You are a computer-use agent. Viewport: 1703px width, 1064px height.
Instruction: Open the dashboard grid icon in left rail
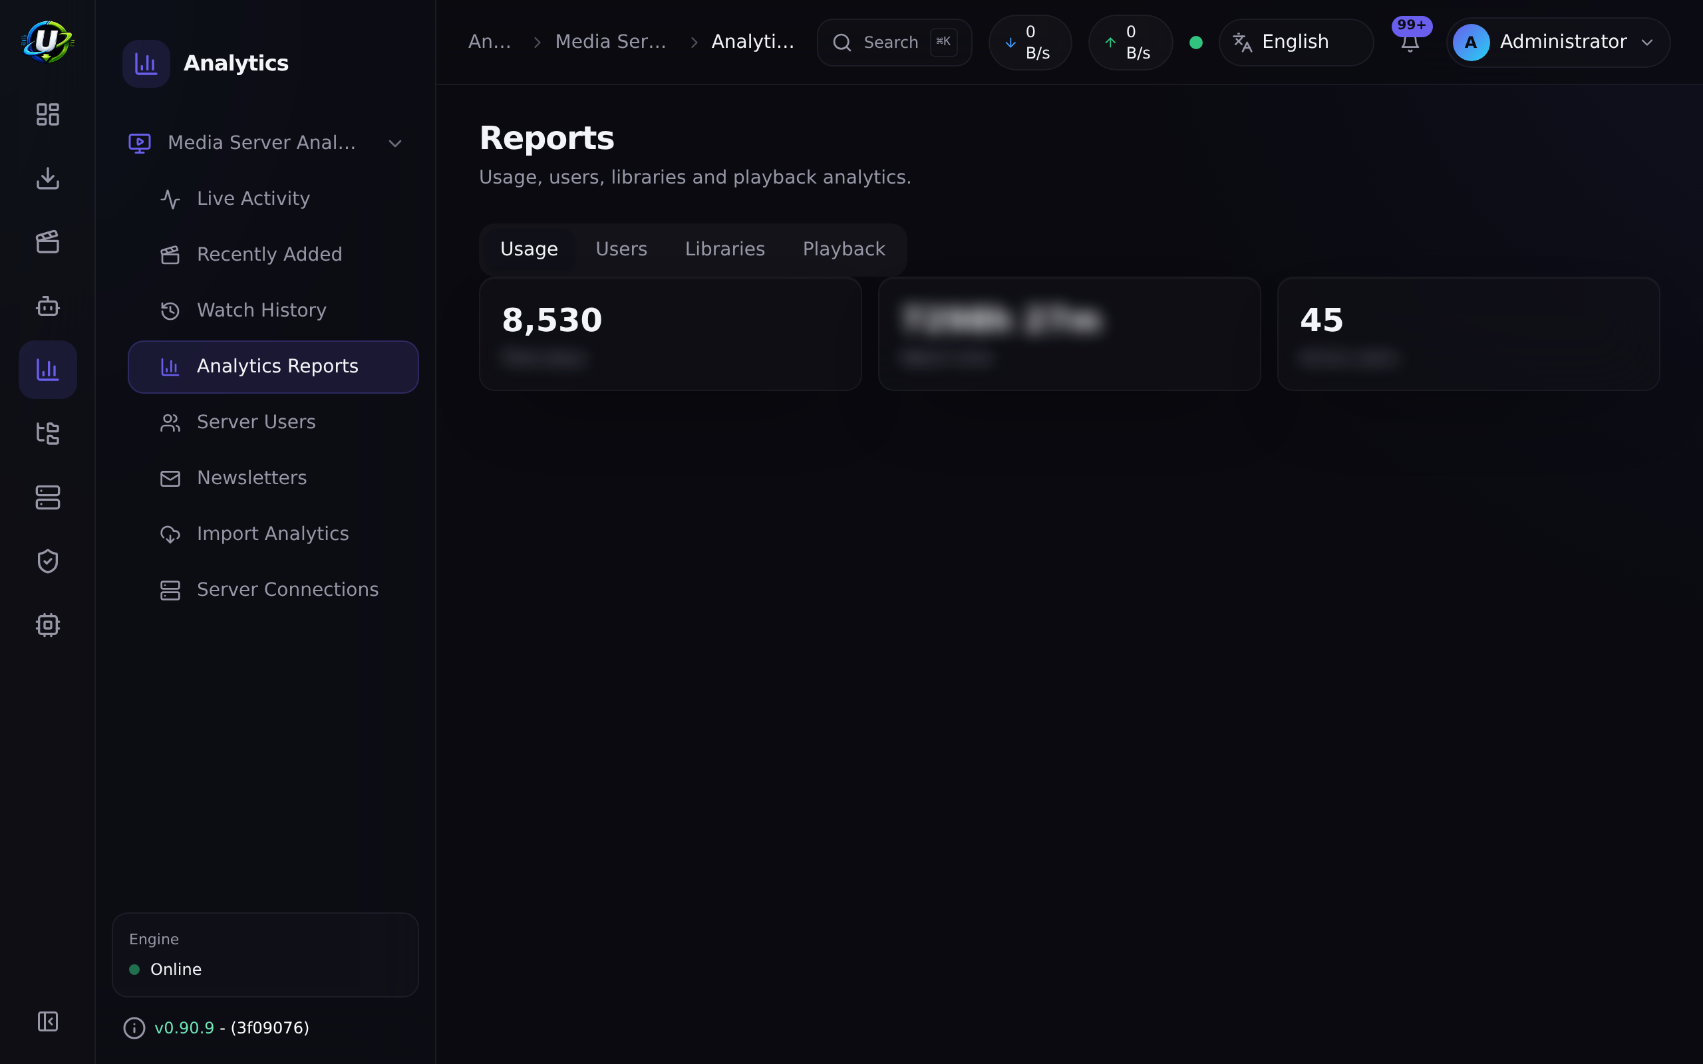(x=48, y=114)
